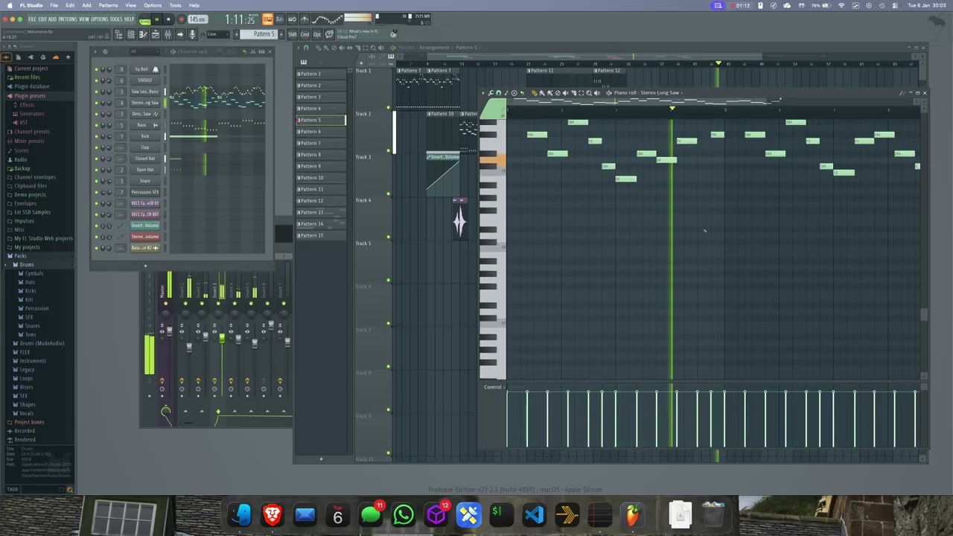Image resolution: width=953 pixels, height=536 pixels.
Task: Select the Draw pencil tool in the playlist toolbar
Action: 318,48
